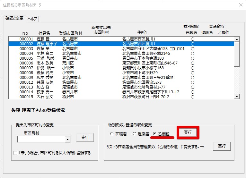The width and height of the screenshot is (246, 178).
Task: Click 荒川区 in 登録市区町村 column
Action: (x=68, y=63)
